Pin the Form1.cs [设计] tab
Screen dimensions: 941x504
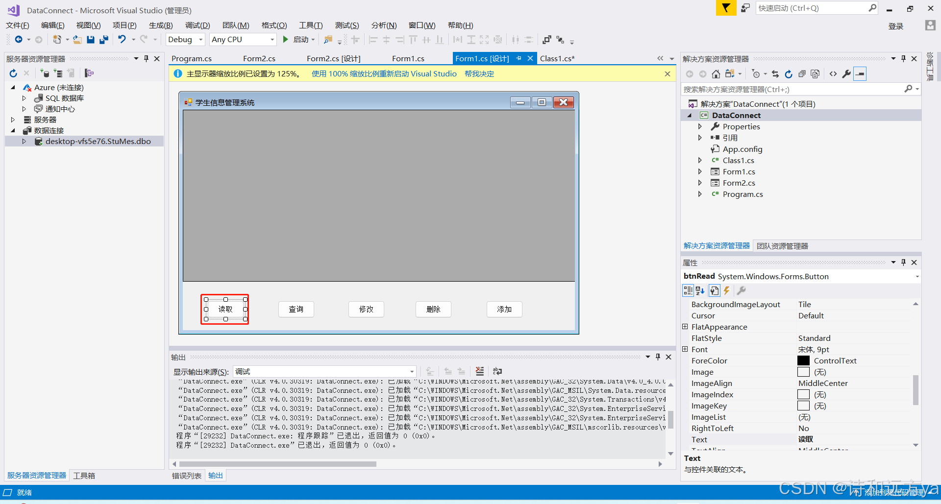[519, 58]
